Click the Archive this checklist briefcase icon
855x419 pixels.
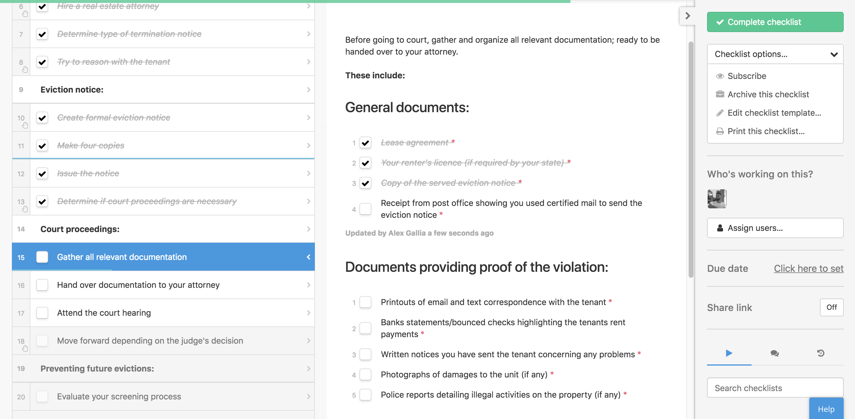[720, 94]
